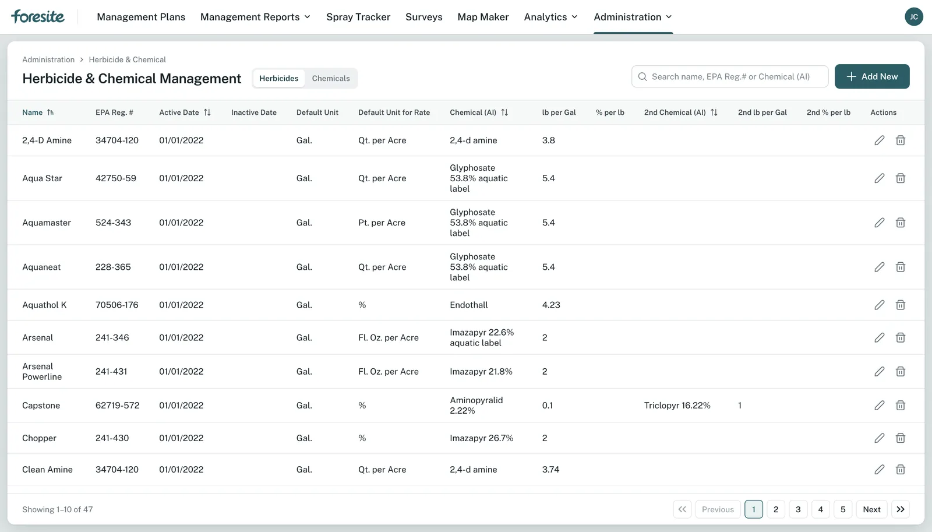Select the Herbicides tab

click(x=279, y=79)
